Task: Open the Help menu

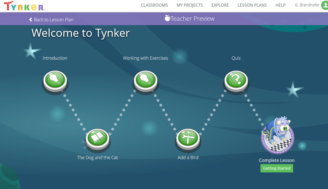Action: coord(280,5)
